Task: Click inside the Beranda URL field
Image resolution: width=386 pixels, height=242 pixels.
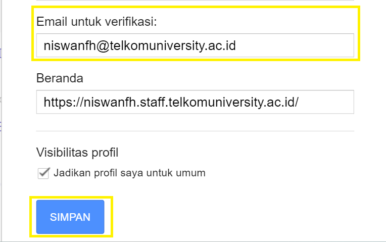Action: [195, 102]
